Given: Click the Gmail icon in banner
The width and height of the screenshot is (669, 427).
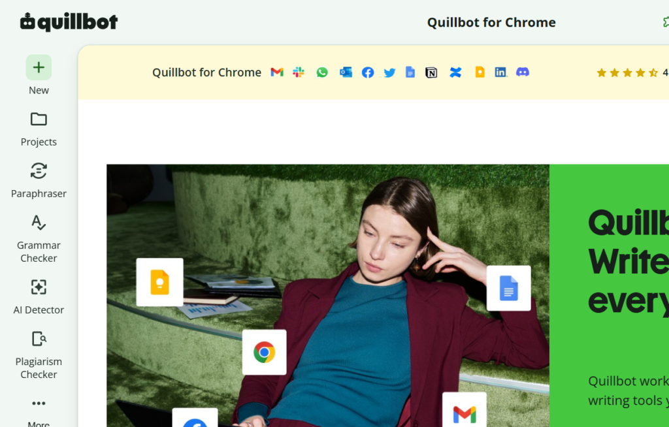Looking at the screenshot, I should pyautogui.click(x=277, y=72).
